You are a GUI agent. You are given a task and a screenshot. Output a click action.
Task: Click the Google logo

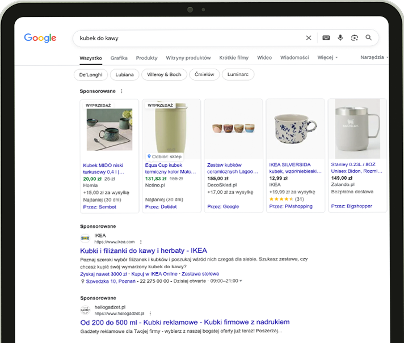point(40,38)
